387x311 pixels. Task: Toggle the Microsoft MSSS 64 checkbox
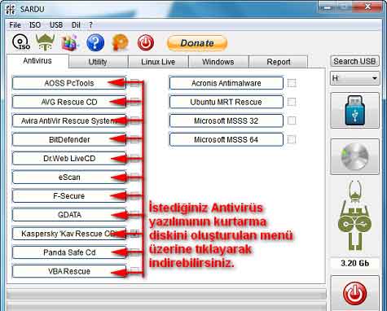(292, 139)
